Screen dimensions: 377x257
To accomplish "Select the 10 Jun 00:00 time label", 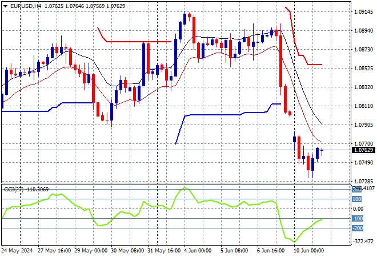I will [308, 251].
